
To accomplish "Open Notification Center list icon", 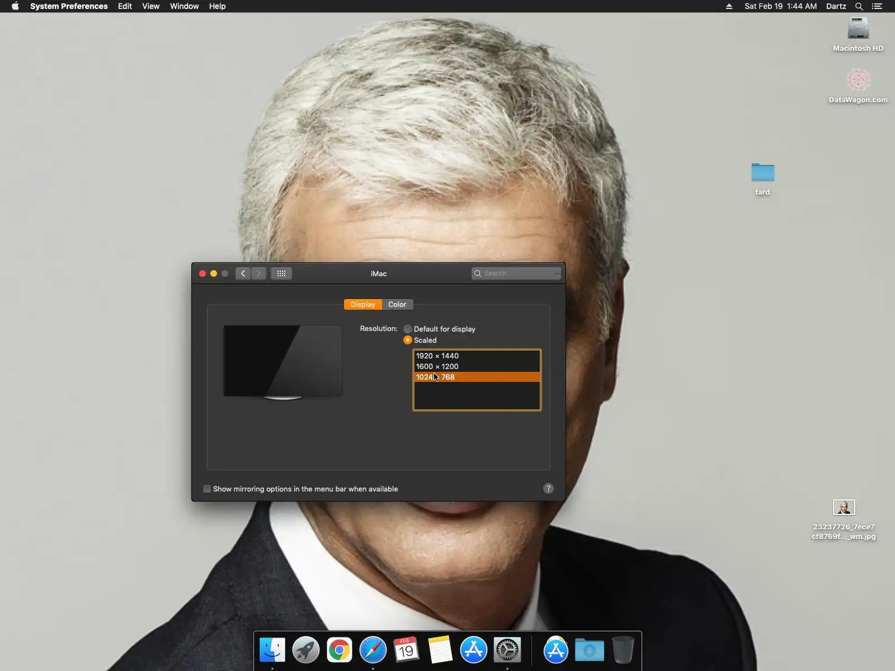I will [x=877, y=6].
